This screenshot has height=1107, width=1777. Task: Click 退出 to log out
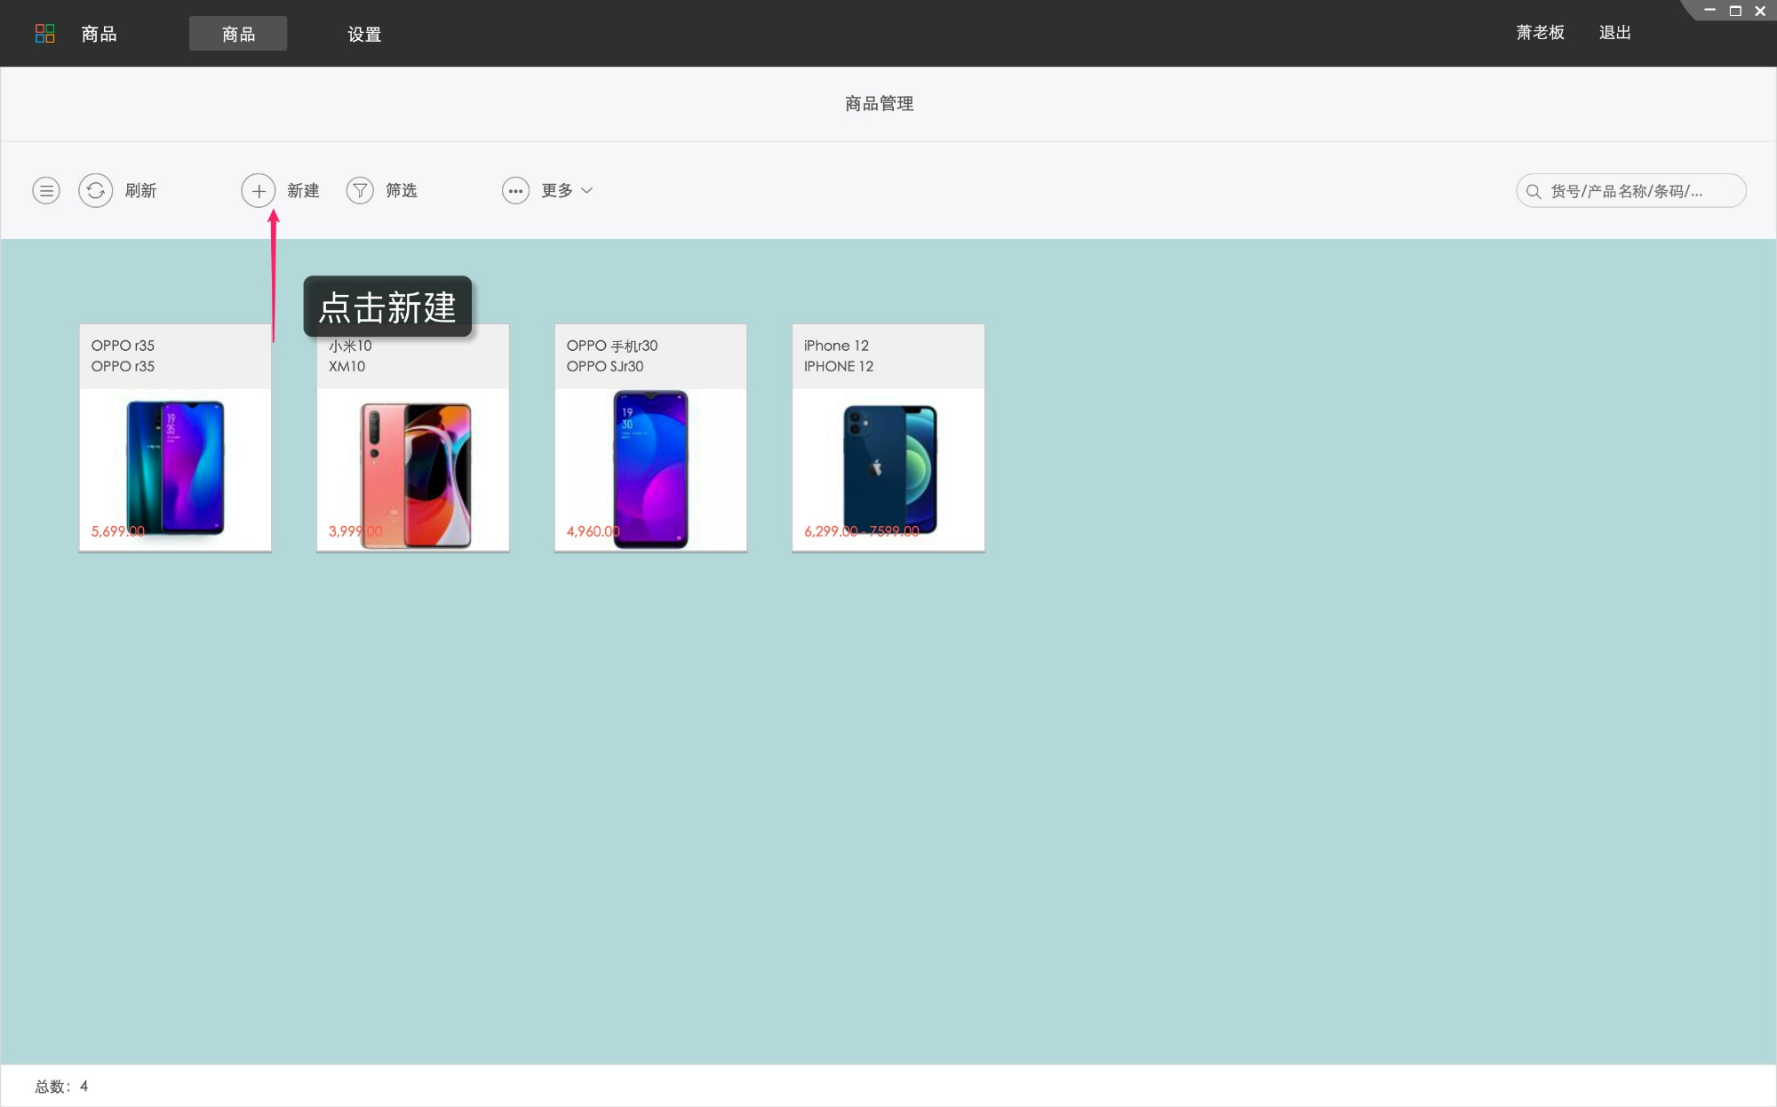[1614, 33]
